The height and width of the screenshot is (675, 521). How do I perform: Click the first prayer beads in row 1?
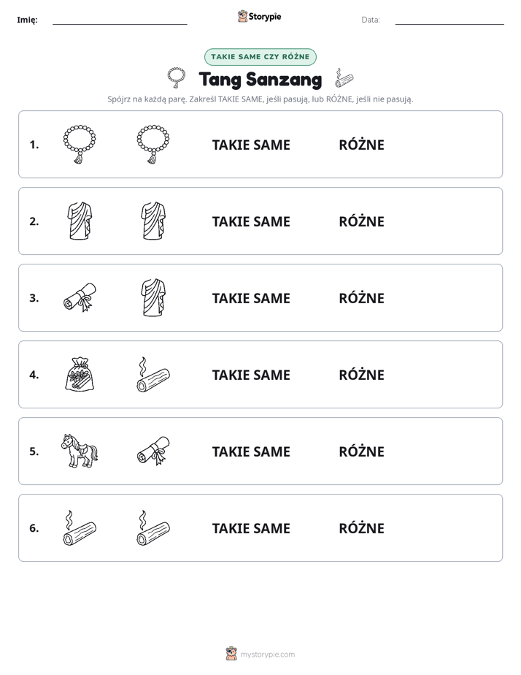80,144
